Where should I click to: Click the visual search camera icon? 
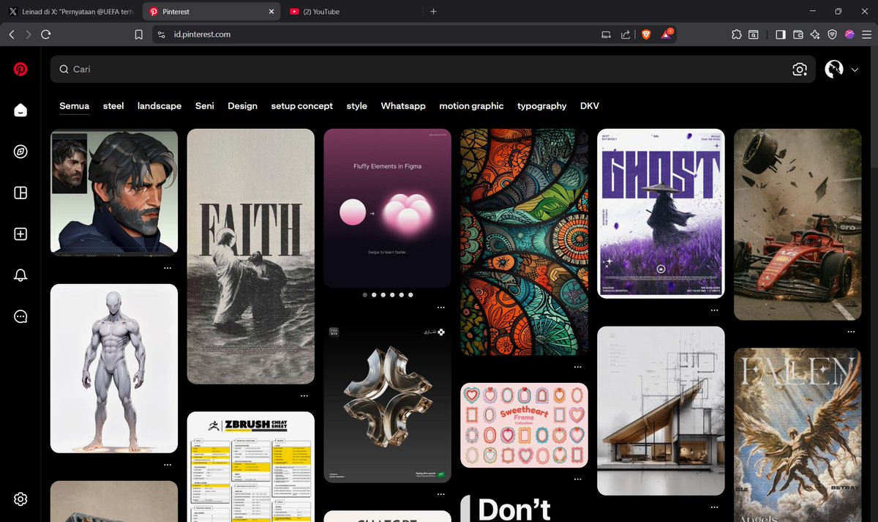click(x=800, y=69)
